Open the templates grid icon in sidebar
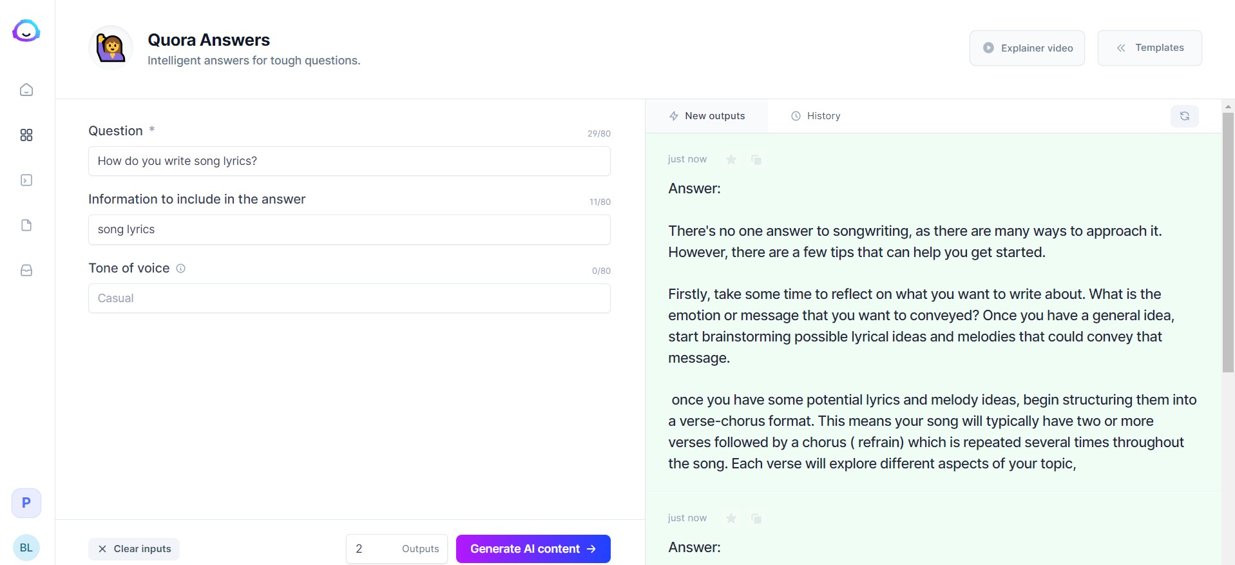The height and width of the screenshot is (565, 1235). coord(26,135)
